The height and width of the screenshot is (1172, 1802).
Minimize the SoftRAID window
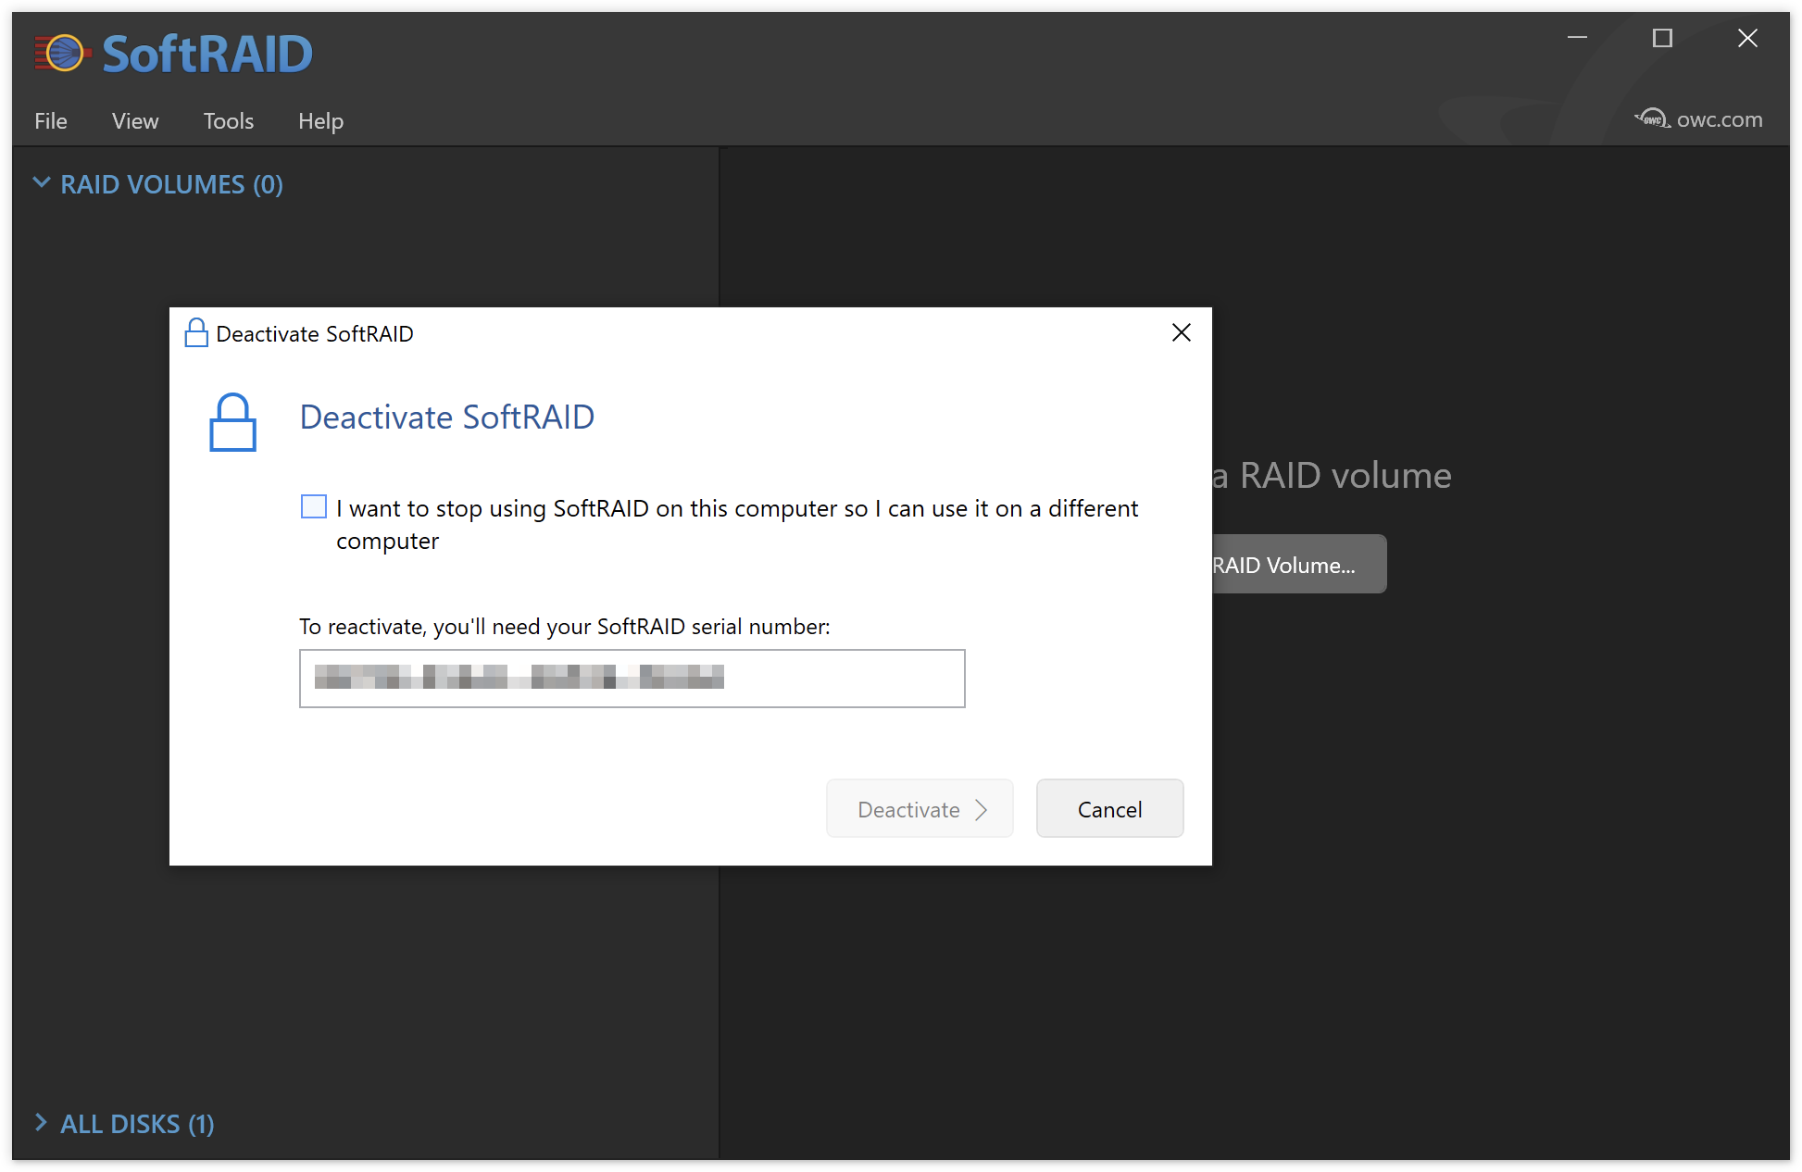(1577, 38)
